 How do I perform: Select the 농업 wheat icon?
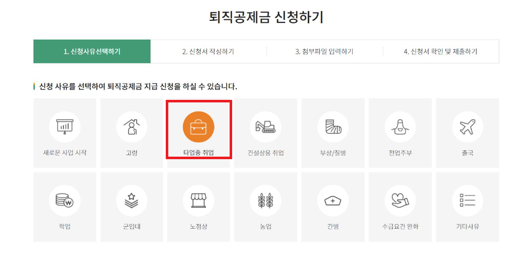(x=266, y=201)
